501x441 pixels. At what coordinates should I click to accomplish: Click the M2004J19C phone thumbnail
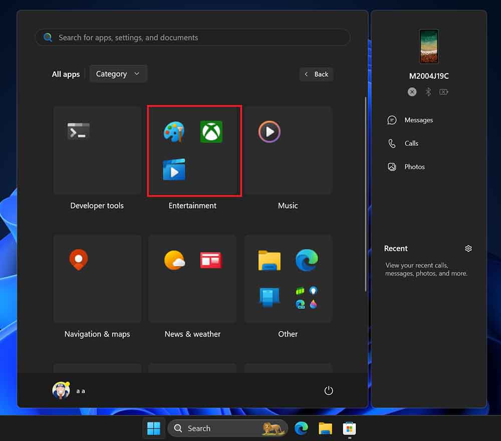[x=429, y=47]
